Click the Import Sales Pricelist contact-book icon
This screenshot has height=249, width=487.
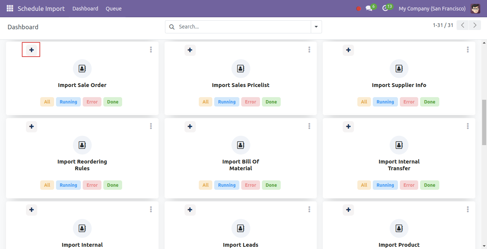coord(241,69)
